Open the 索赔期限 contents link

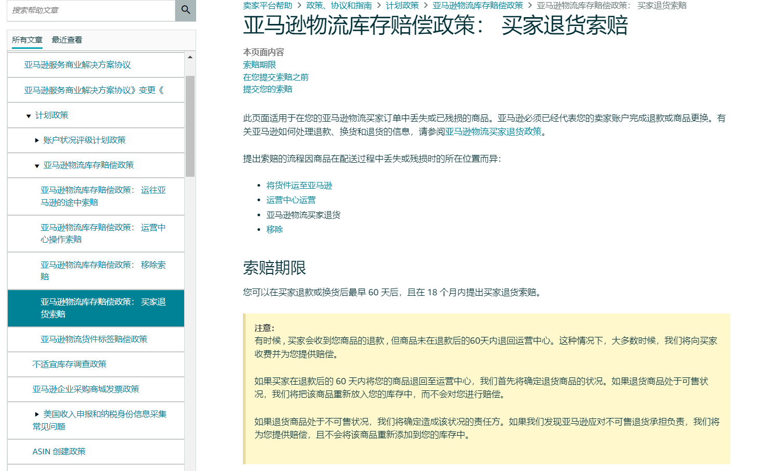click(x=259, y=64)
